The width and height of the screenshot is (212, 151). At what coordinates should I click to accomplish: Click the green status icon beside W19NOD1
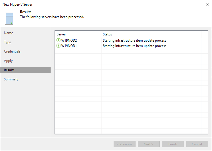[x=58, y=46]
